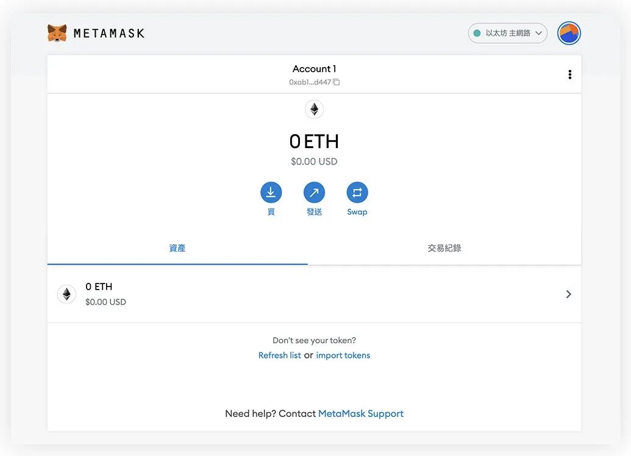Screen dimensions: 631x456
Task: Click the Swap round button
Action: tap(357, 193)
